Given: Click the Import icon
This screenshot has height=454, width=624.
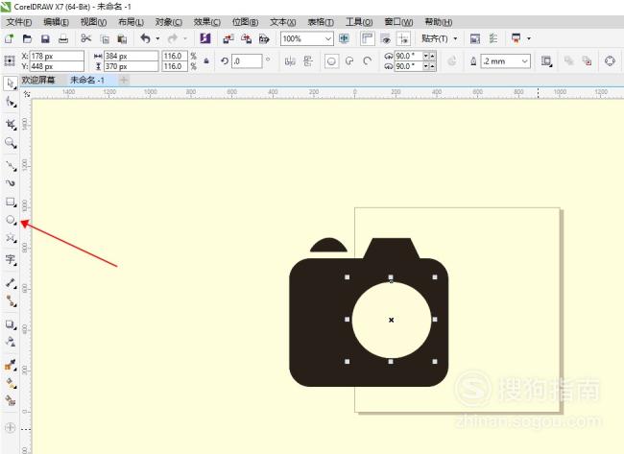Looking at the screenshot, I should 228,38.
